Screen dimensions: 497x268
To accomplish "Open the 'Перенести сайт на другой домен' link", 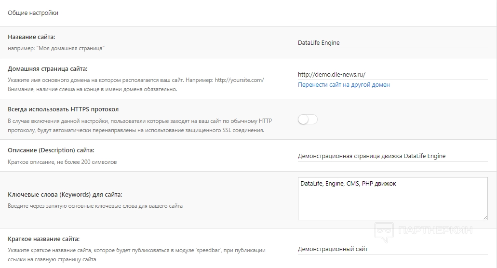I will [x=344, y=85].
